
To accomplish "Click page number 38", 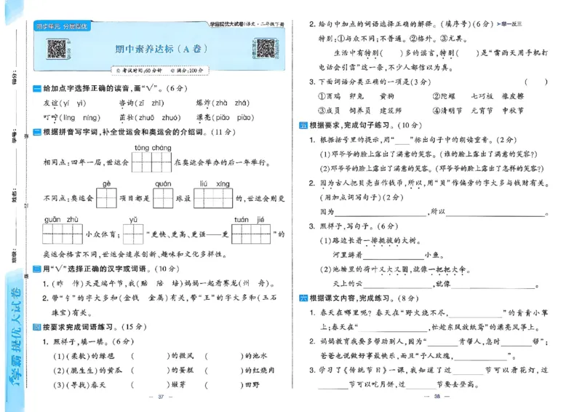I will pyautogui.click(x=437, y=397).
